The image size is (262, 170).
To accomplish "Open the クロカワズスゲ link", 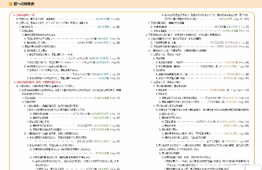I will point(100,114).
